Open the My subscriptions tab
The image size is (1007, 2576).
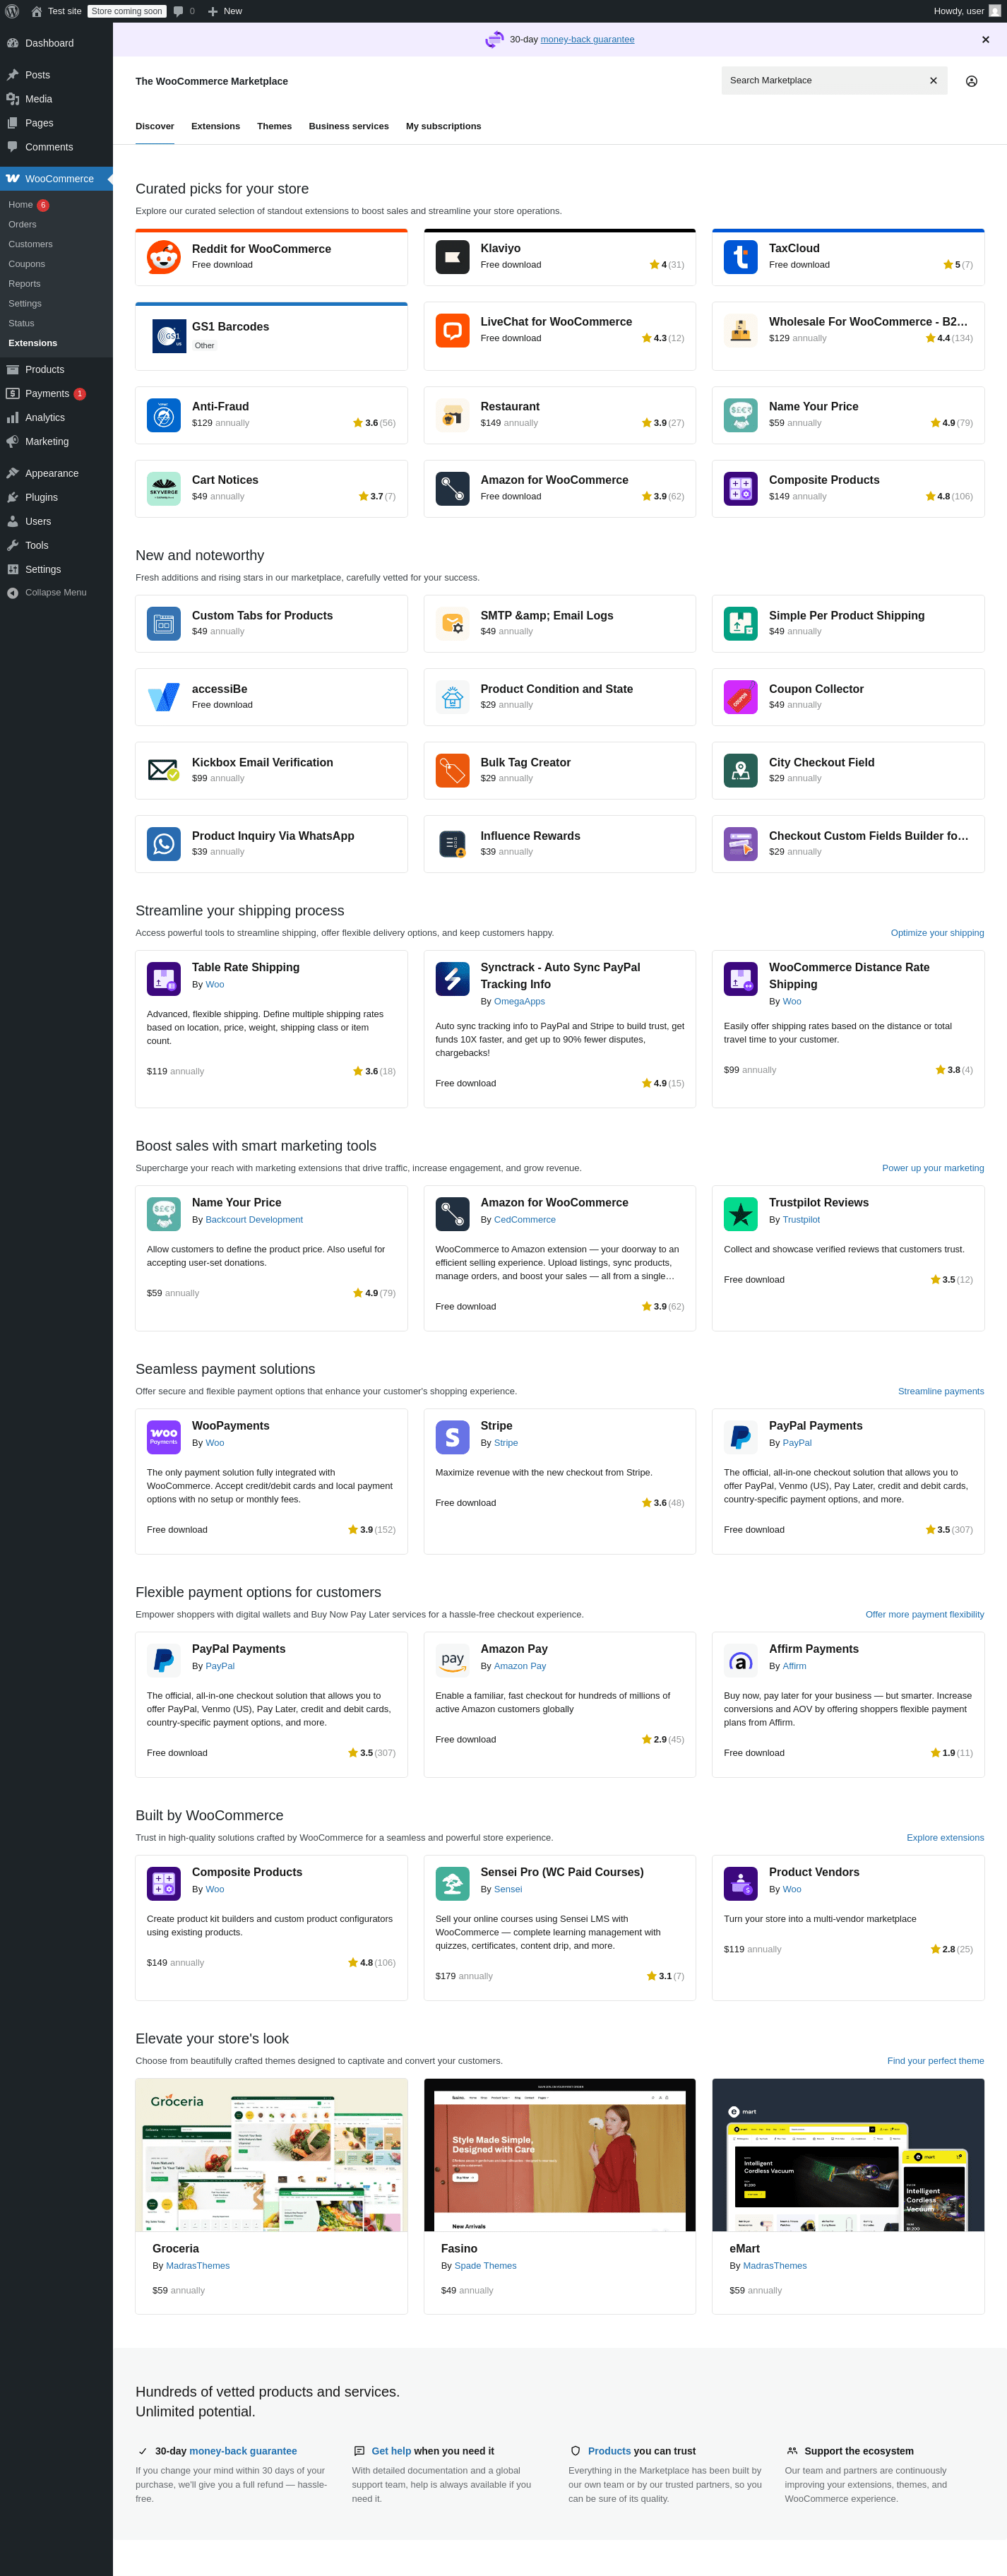pyautogui.click(x=443, y=126)
